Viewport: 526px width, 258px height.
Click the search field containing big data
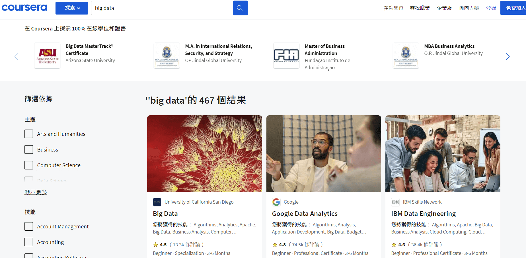click(162, 8)
